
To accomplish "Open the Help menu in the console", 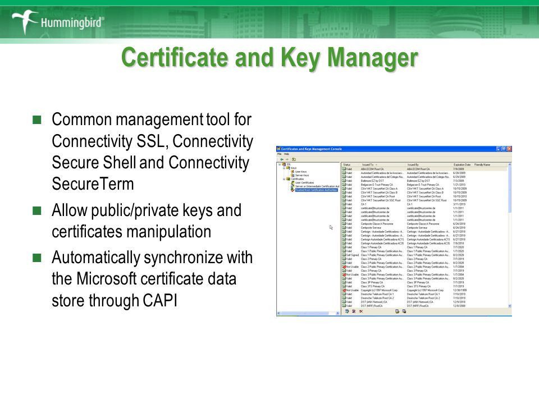I will point(286,154).
